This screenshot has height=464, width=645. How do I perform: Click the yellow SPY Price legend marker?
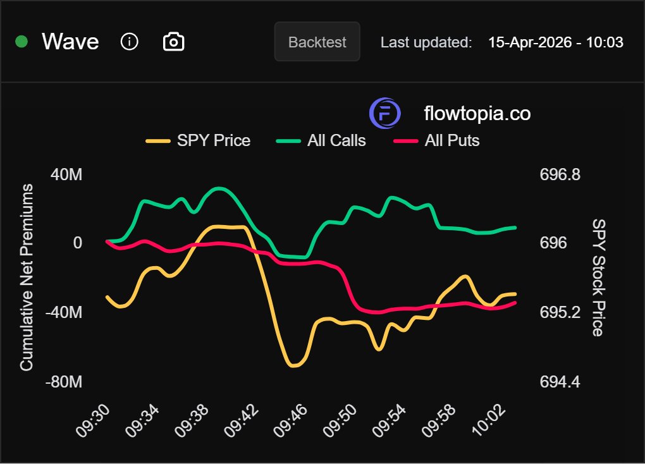click(x=159, y=140)
